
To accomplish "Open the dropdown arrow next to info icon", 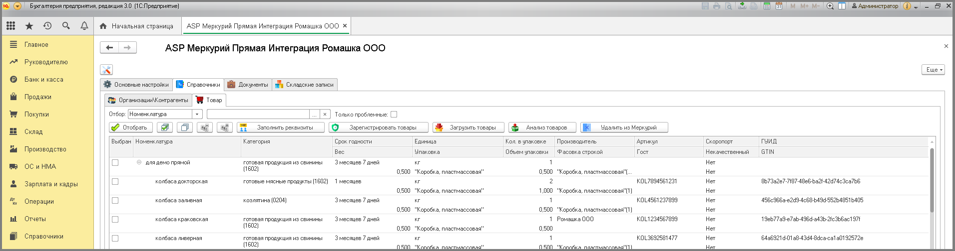I will (x=916, y=7).
